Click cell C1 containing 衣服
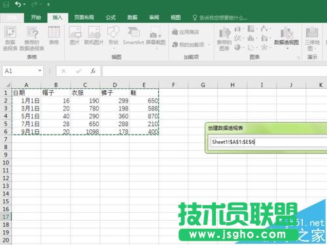 point(85,93)
